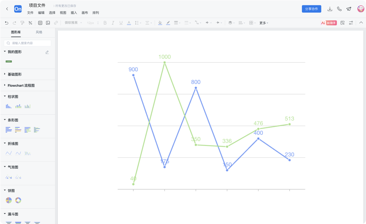Click the back arrow in header

[7, 9]
